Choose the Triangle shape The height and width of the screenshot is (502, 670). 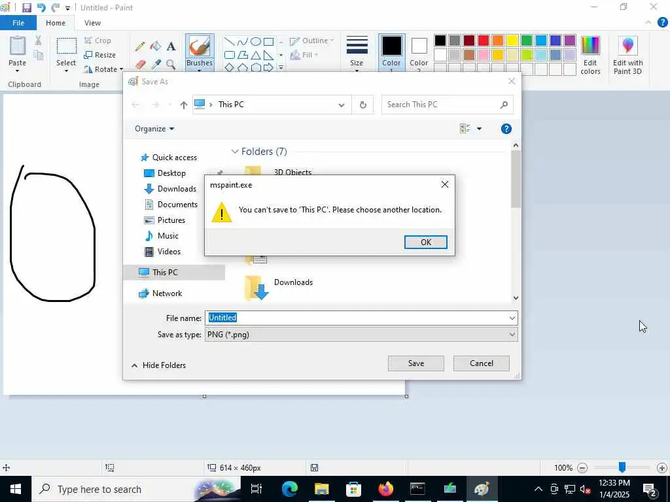coord(256,55)
